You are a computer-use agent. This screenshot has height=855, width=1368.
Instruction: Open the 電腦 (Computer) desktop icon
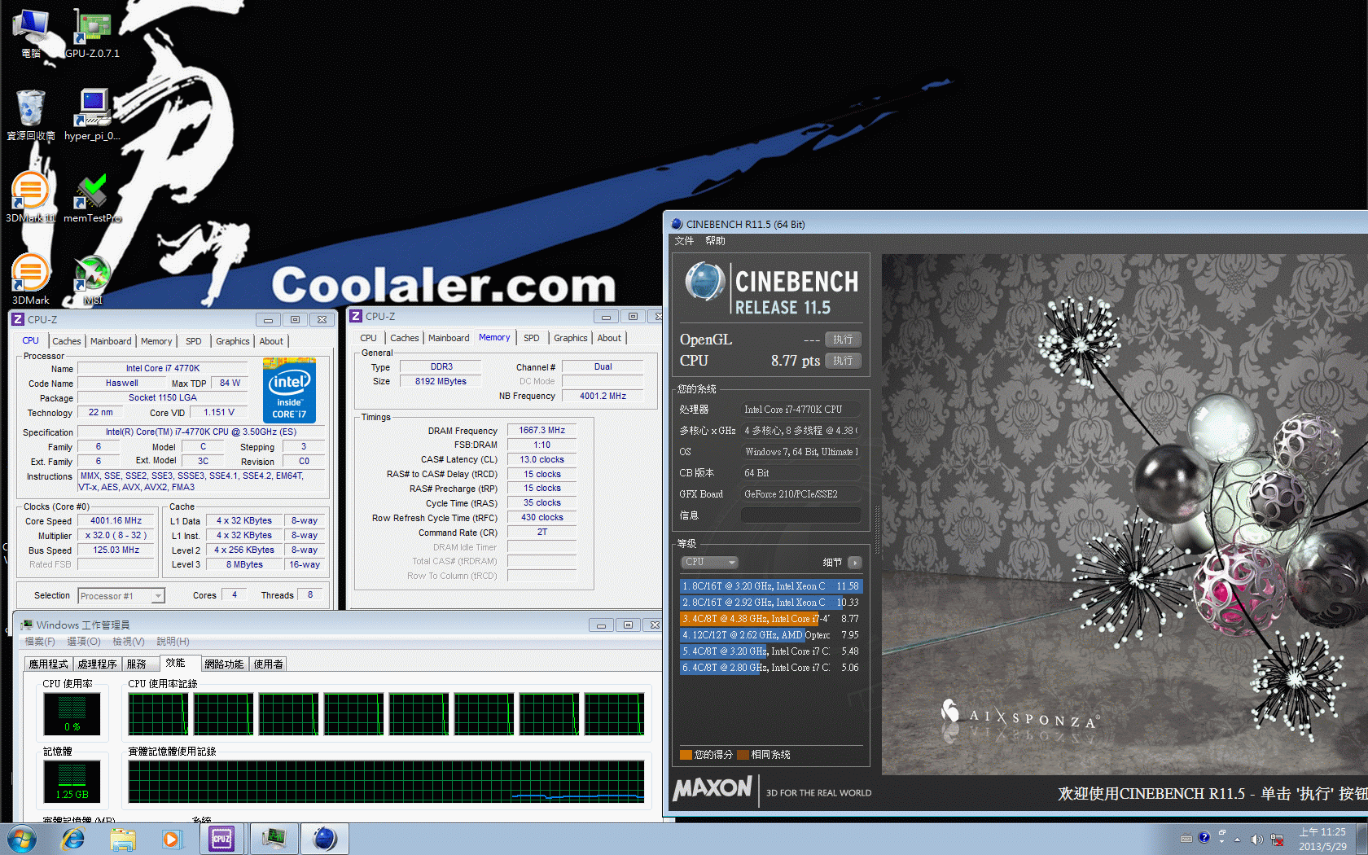[31, 33]
